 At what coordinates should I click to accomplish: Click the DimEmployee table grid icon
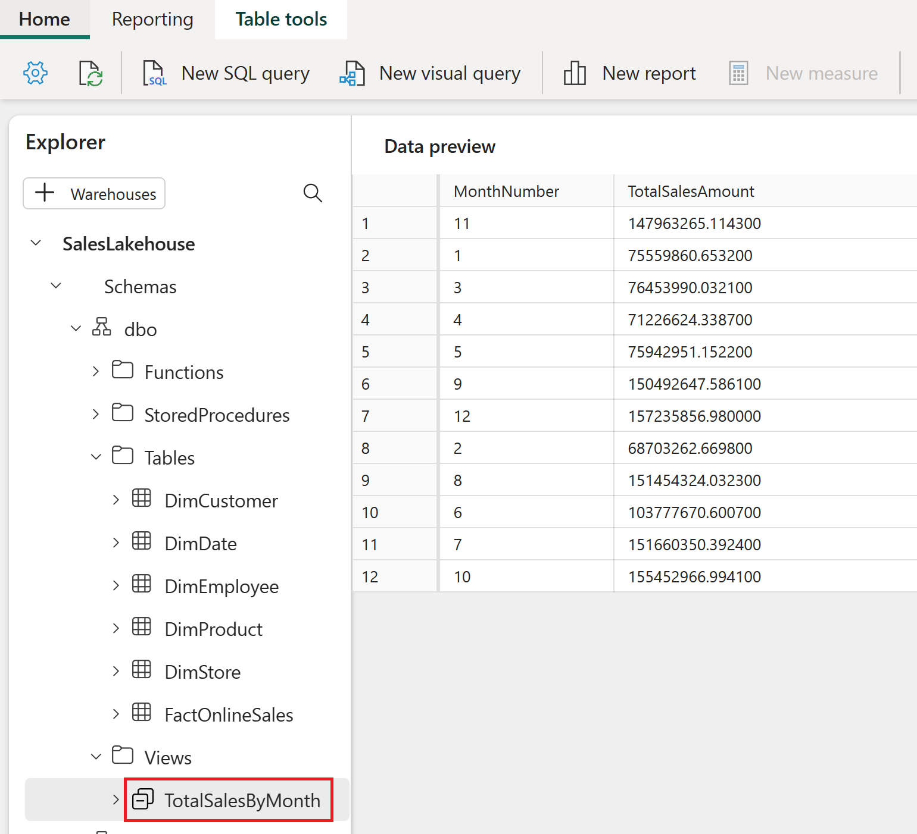click(142, 584)
